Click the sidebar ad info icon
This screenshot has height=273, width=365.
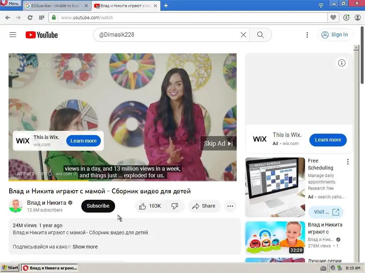point(342,63)
